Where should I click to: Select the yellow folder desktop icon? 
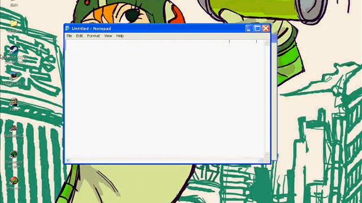[x=14, y=24]
